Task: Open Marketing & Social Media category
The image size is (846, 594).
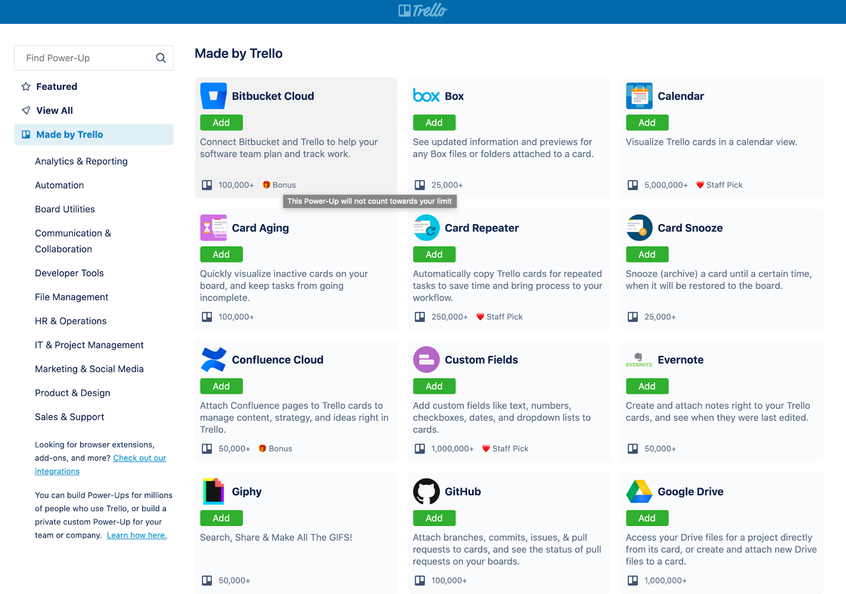Action: tap(89, 369)
